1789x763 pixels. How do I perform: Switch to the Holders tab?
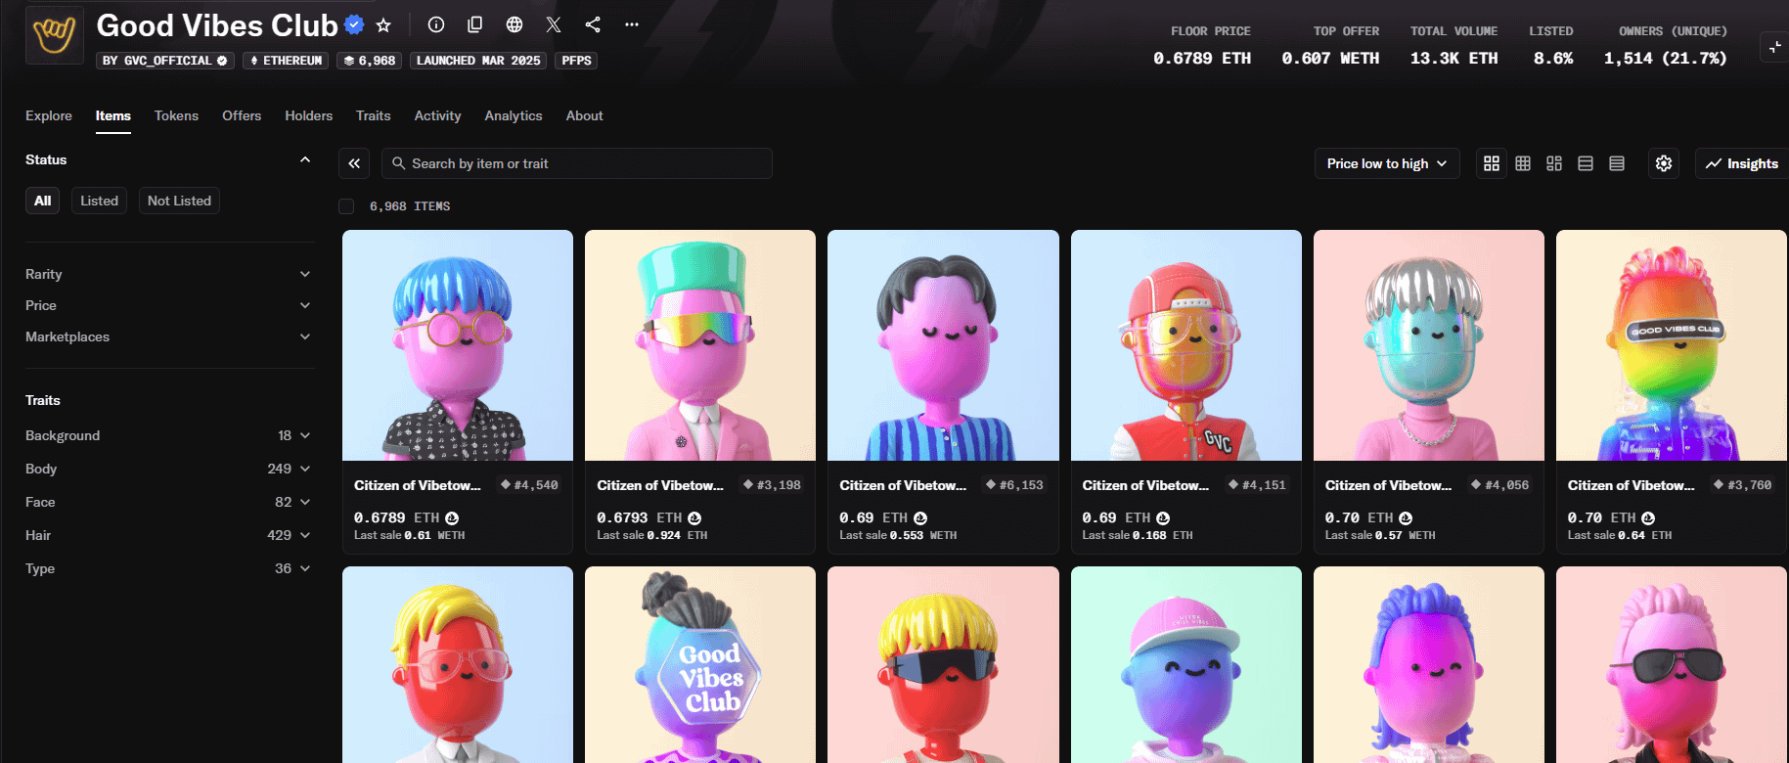309,115
